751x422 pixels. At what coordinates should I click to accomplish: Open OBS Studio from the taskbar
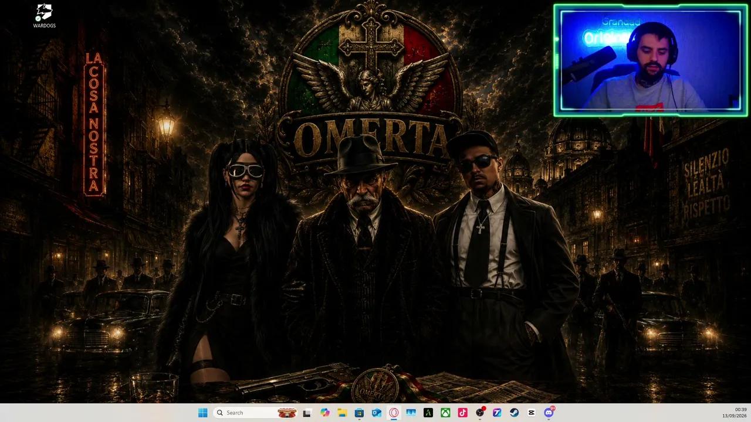[480, 413]
